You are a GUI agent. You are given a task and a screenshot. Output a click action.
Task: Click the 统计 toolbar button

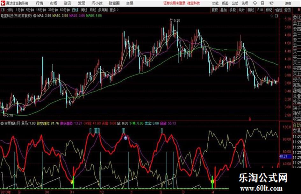[242, 10]
